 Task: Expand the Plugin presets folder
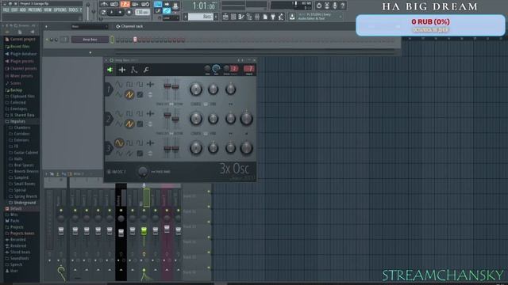[19, 61]
